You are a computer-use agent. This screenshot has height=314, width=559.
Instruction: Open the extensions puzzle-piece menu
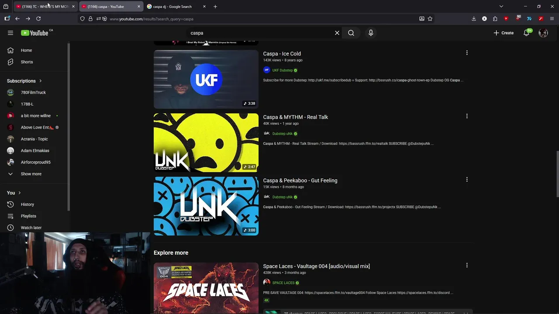click(x=495, y=19)
